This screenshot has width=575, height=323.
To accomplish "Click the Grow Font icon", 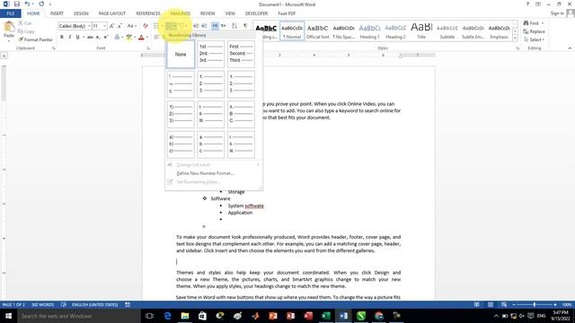I will [111, 26].
